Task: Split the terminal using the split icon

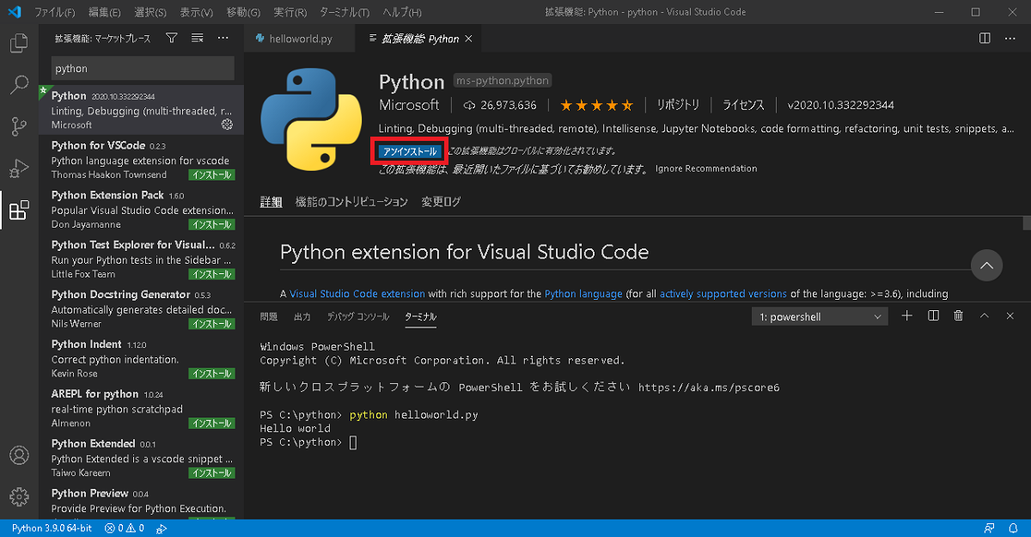Action: pyautogui.click(x=932, y=315)
